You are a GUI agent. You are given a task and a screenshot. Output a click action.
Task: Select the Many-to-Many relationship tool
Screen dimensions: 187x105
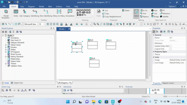(x=59, y=13)
